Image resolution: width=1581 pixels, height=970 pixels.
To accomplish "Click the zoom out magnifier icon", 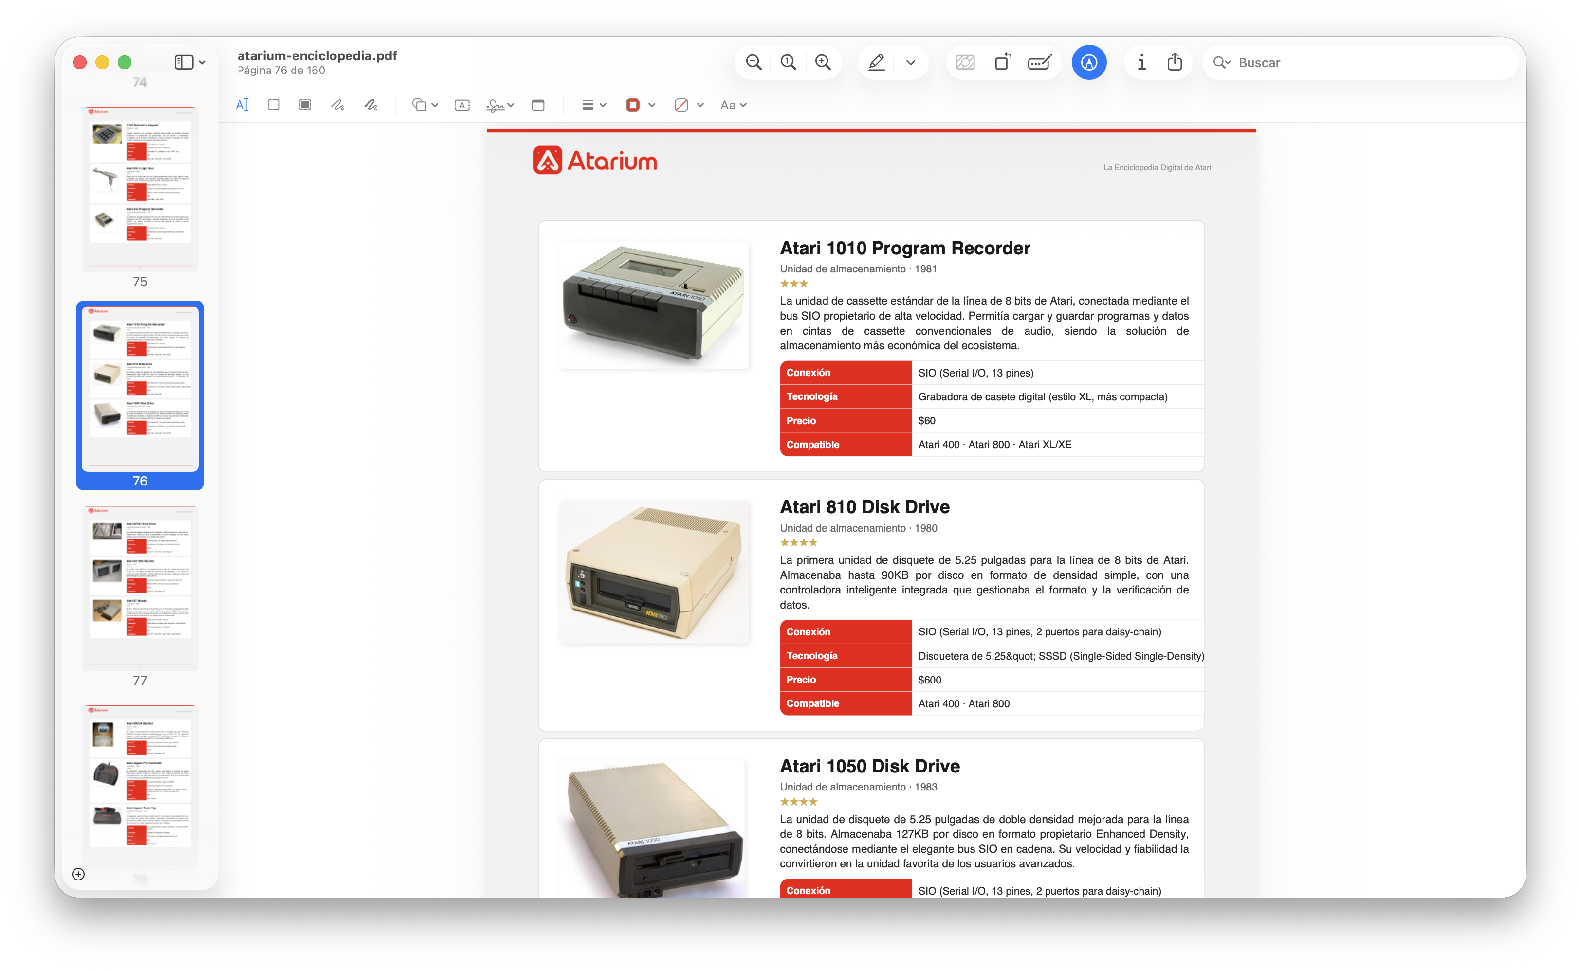I will 754,62.
